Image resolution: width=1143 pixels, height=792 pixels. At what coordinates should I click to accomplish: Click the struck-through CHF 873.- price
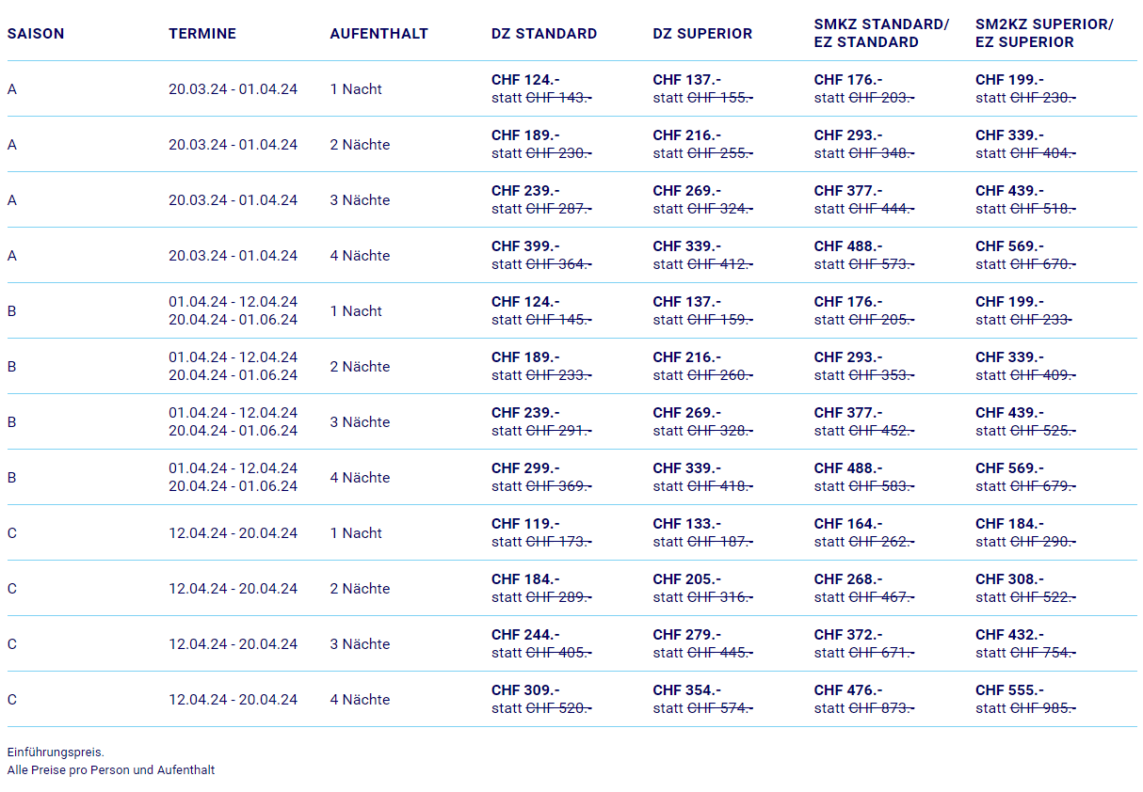pos(881,708)
